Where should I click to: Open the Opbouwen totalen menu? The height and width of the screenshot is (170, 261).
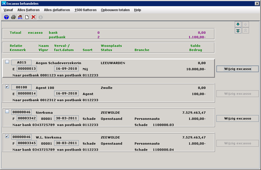(x=115, y=10)
